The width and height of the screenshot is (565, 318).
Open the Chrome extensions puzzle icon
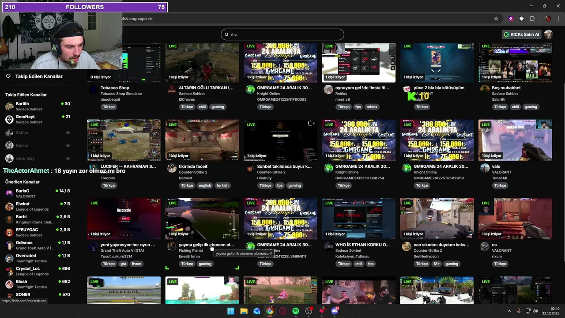click(x=532, y=19)
